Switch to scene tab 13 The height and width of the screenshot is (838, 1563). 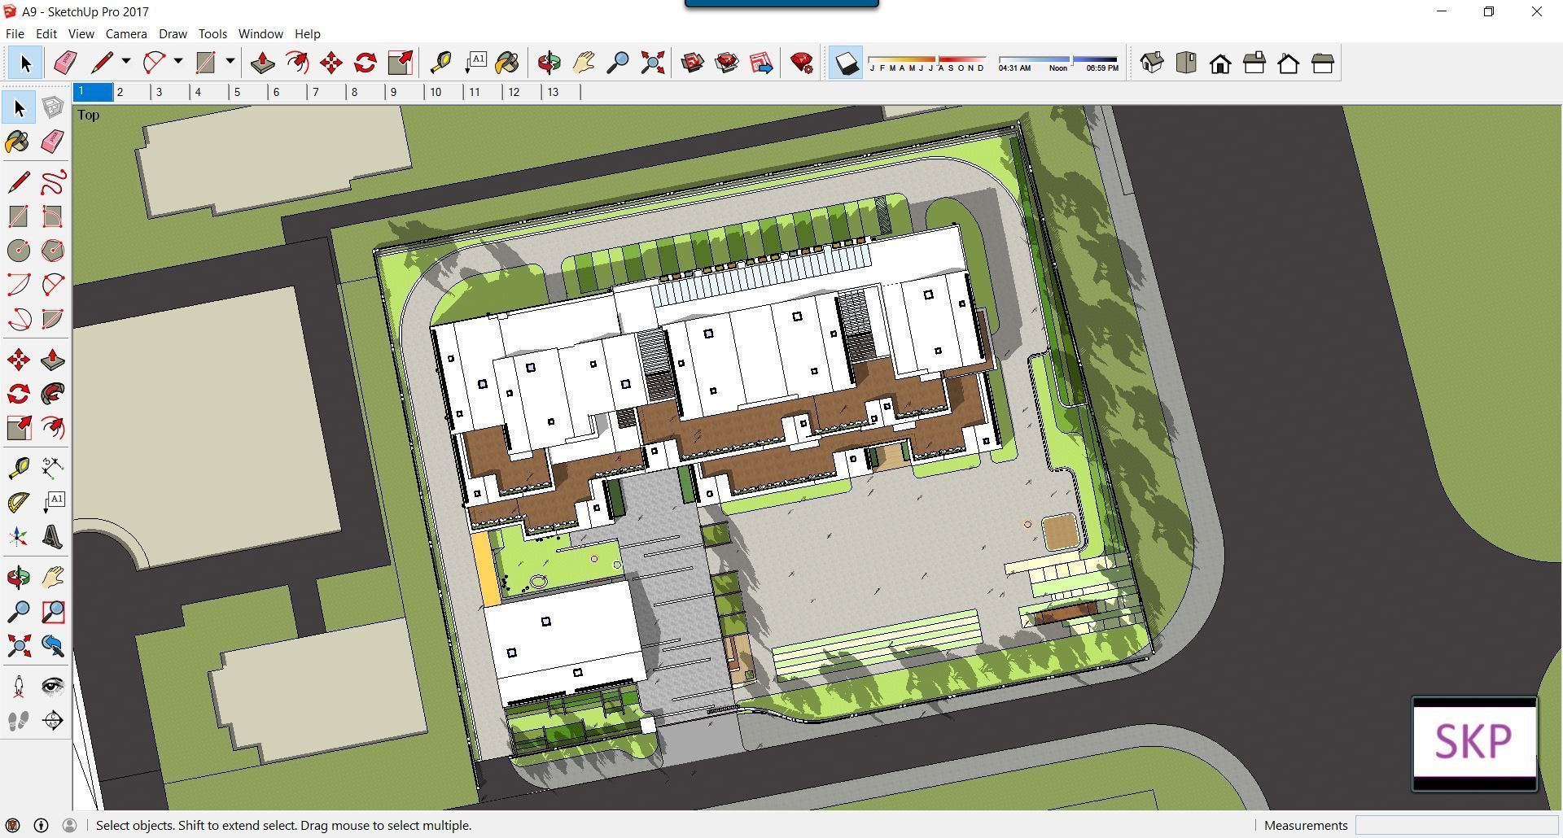[562, 92]
